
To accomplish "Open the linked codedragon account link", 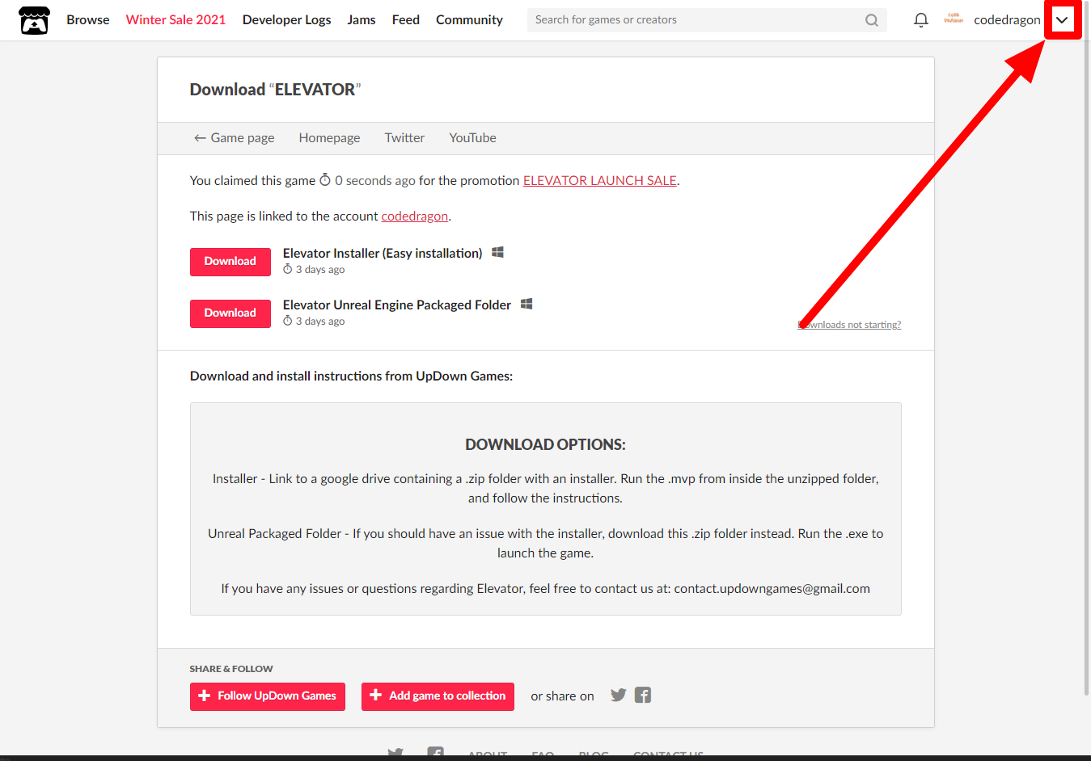I will [415, 217].
